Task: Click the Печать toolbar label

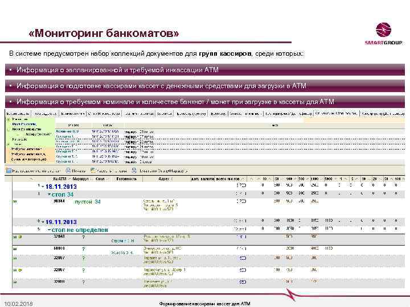Action: click(x=79, y=171)
